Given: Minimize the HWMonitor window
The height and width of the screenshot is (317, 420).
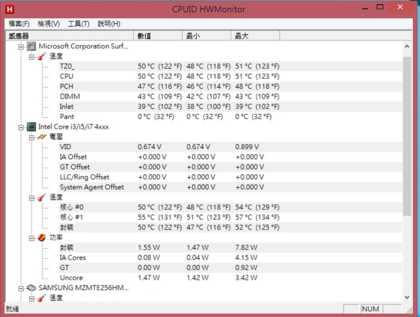Looking at the screenshot, I should (x=365, y=8).
